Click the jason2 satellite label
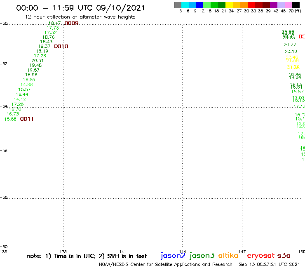 pyautogui.click(x=173, y=256)
